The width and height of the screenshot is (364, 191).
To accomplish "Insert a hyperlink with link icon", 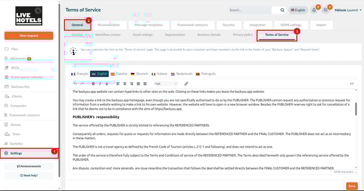I will point(186,84).
